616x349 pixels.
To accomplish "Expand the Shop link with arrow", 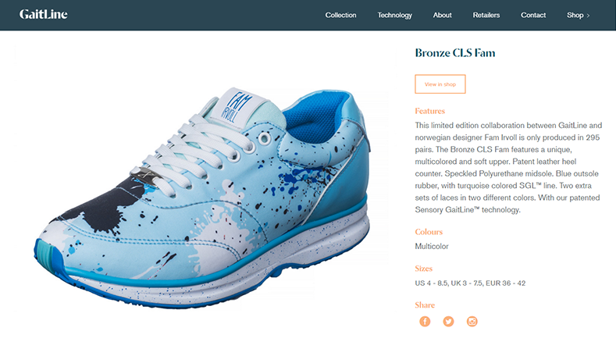I will (578, 16).
